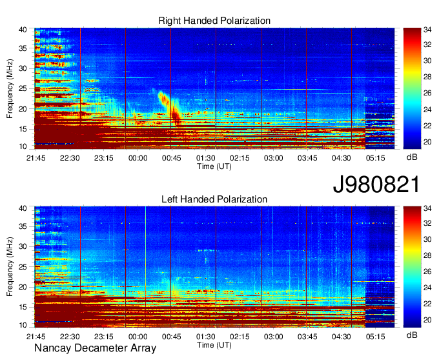Click the 34 value on Right Handed colorbar
This screenshot has width=439, height=356.
point(427,30)
